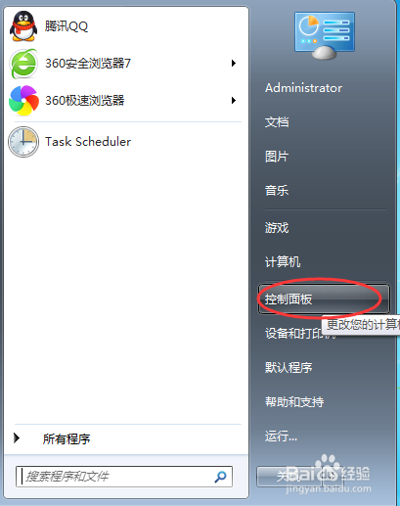Click the magnifier icon in search box
This screenshot has height=506, width=400.
[221, 477]
